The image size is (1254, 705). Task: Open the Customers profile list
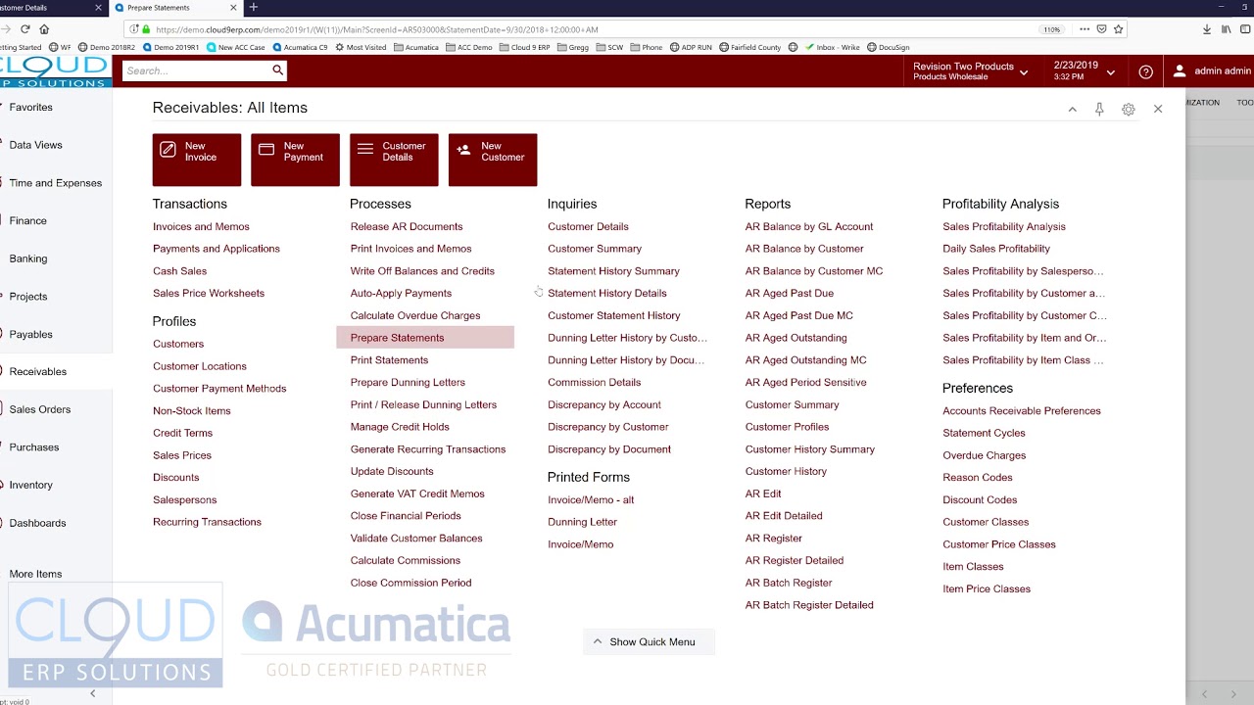point(178,344)
